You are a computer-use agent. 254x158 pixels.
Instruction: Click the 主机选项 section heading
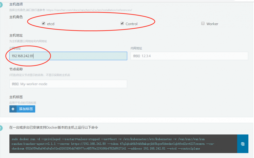click(15, 4)
